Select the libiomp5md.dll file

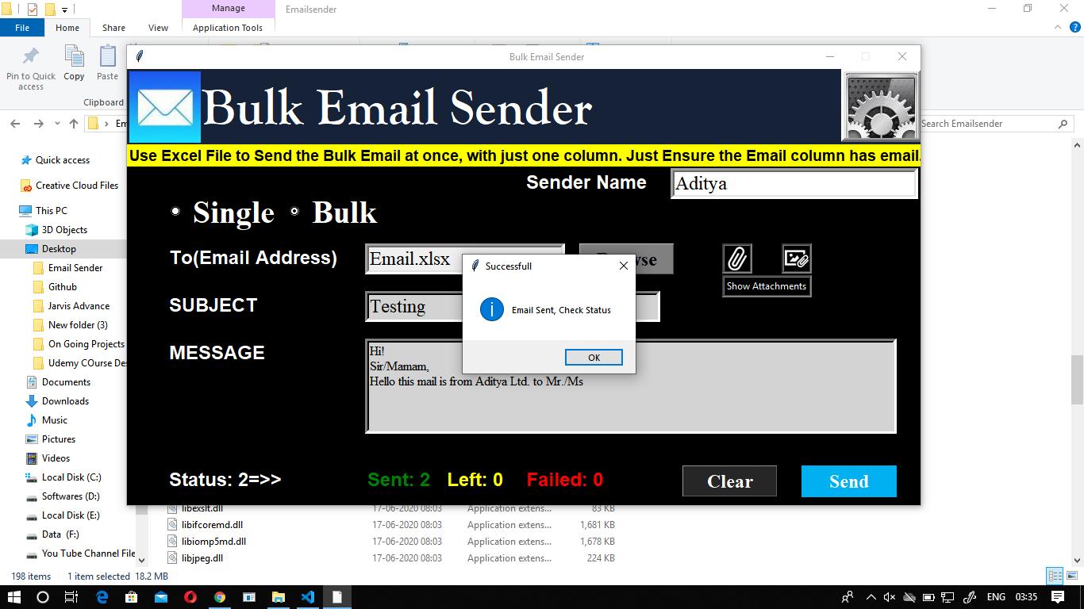click(x=213, y=542)
